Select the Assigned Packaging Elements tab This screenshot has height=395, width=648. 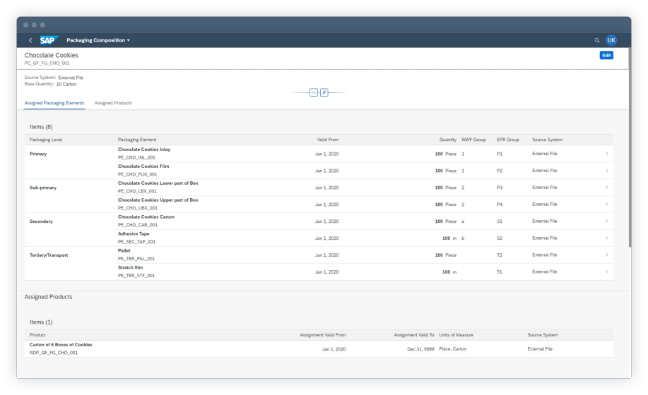pyautogui.click(x=54, y=103)
